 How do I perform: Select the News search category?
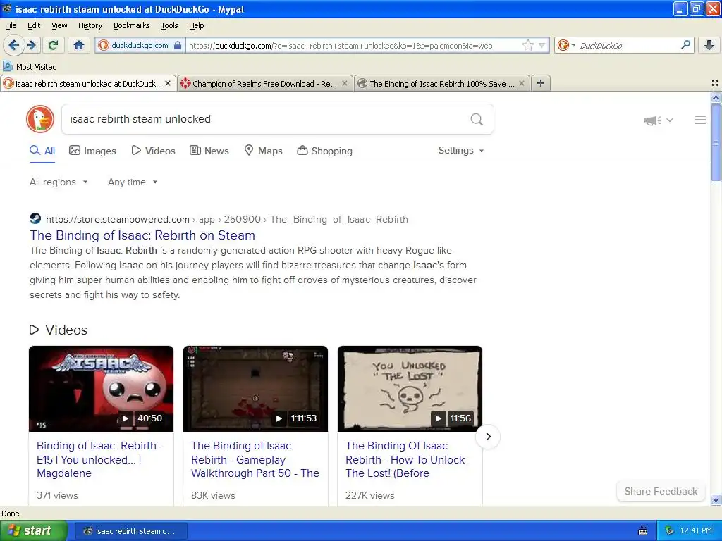pos(209,151)
